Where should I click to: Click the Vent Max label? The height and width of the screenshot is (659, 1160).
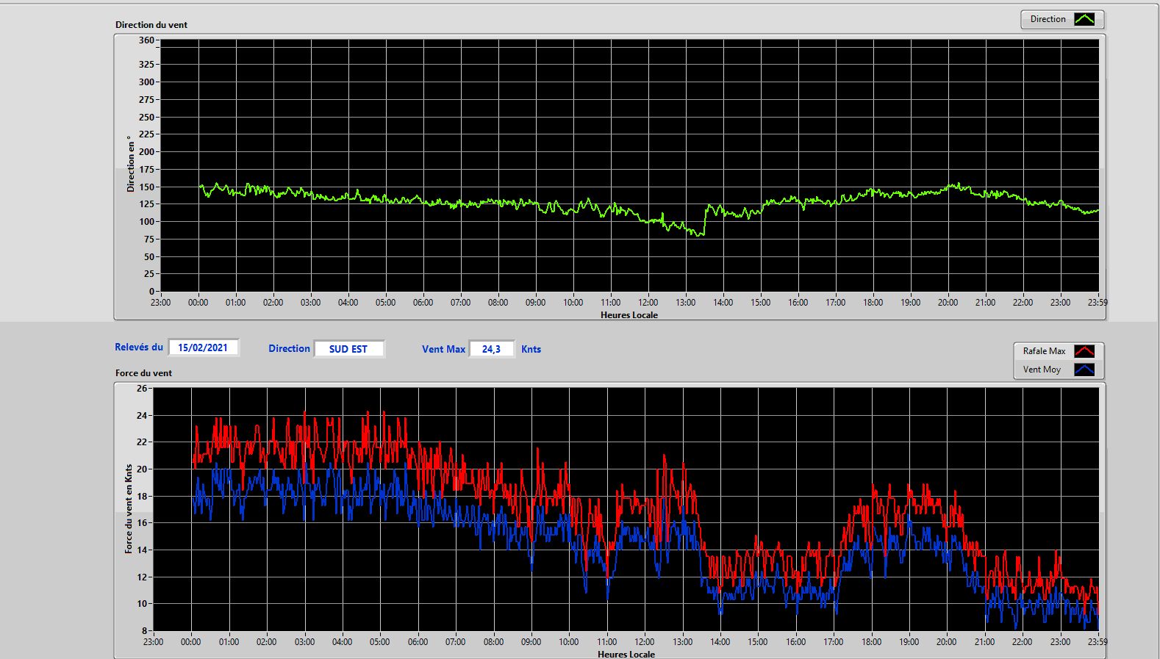point(443,350)
